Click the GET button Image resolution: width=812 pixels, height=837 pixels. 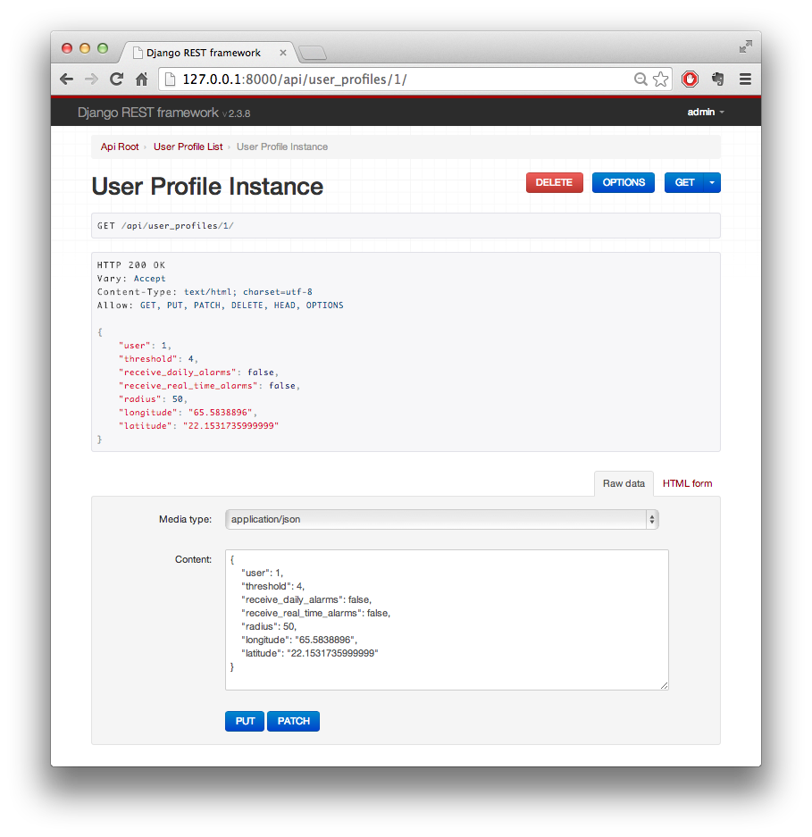point(684,182)
